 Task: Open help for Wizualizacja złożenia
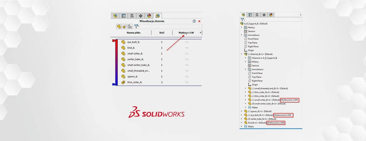coord(194,21)
